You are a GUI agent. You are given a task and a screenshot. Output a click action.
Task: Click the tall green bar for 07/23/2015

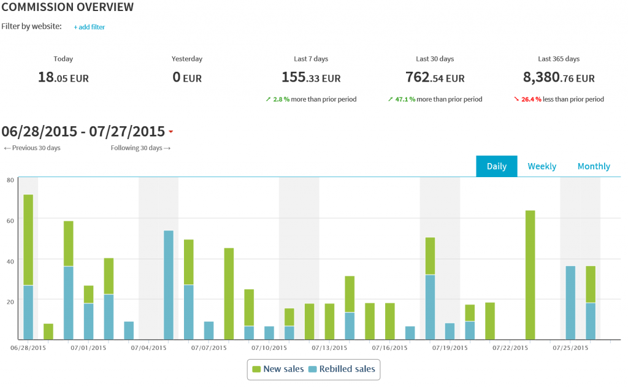(x=530, y=275)
